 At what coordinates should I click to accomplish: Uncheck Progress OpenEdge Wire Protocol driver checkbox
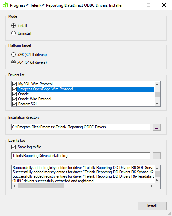[x=15, y=89]
